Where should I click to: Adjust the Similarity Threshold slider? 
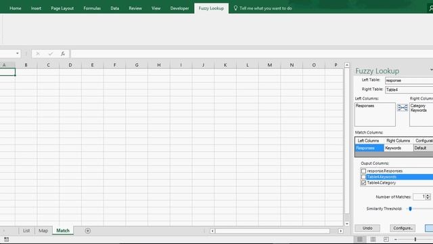[x=411, y=209]
